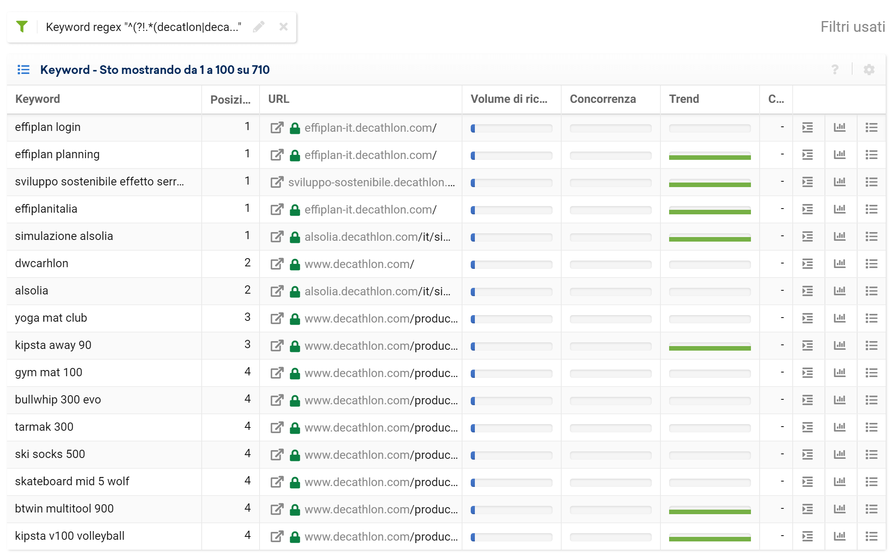The image size is (896, 560).
Task: Open the external link icon for effiplan planning
Action: click(x=277, y=155)
